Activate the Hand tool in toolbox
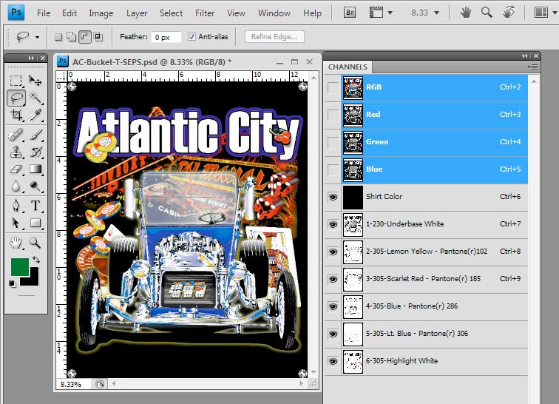Viewport: 559px width, 404px height. tap(16, 242)
